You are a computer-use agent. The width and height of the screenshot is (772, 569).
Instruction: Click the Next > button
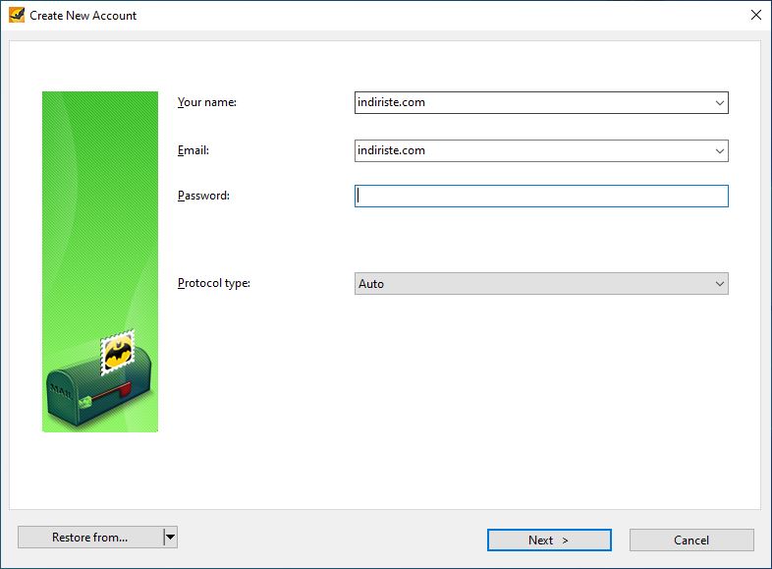click(549, 540)
